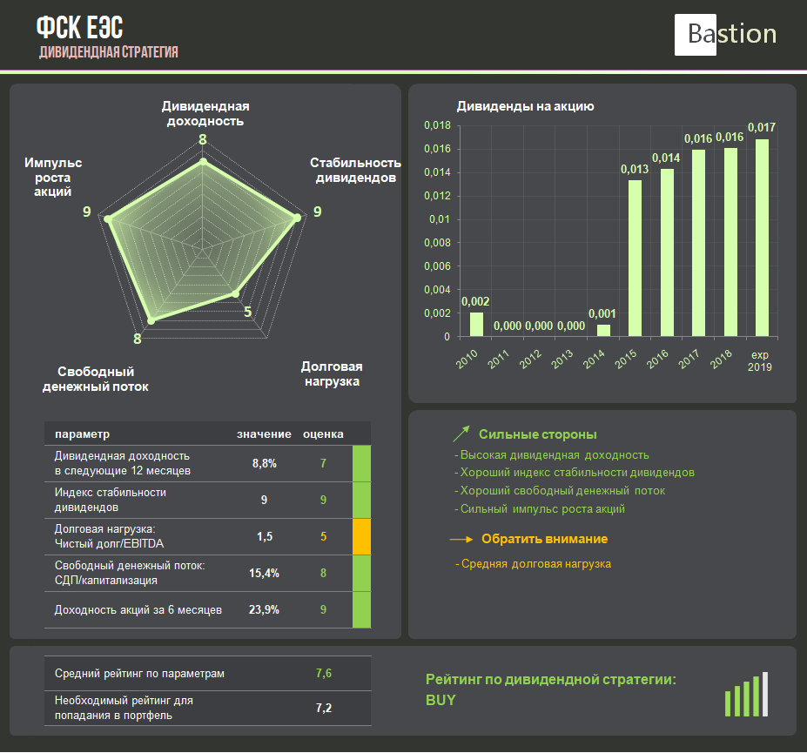
Task: Click the green arrow beside Сильные стороны
Action: click(x=461, y=434)
